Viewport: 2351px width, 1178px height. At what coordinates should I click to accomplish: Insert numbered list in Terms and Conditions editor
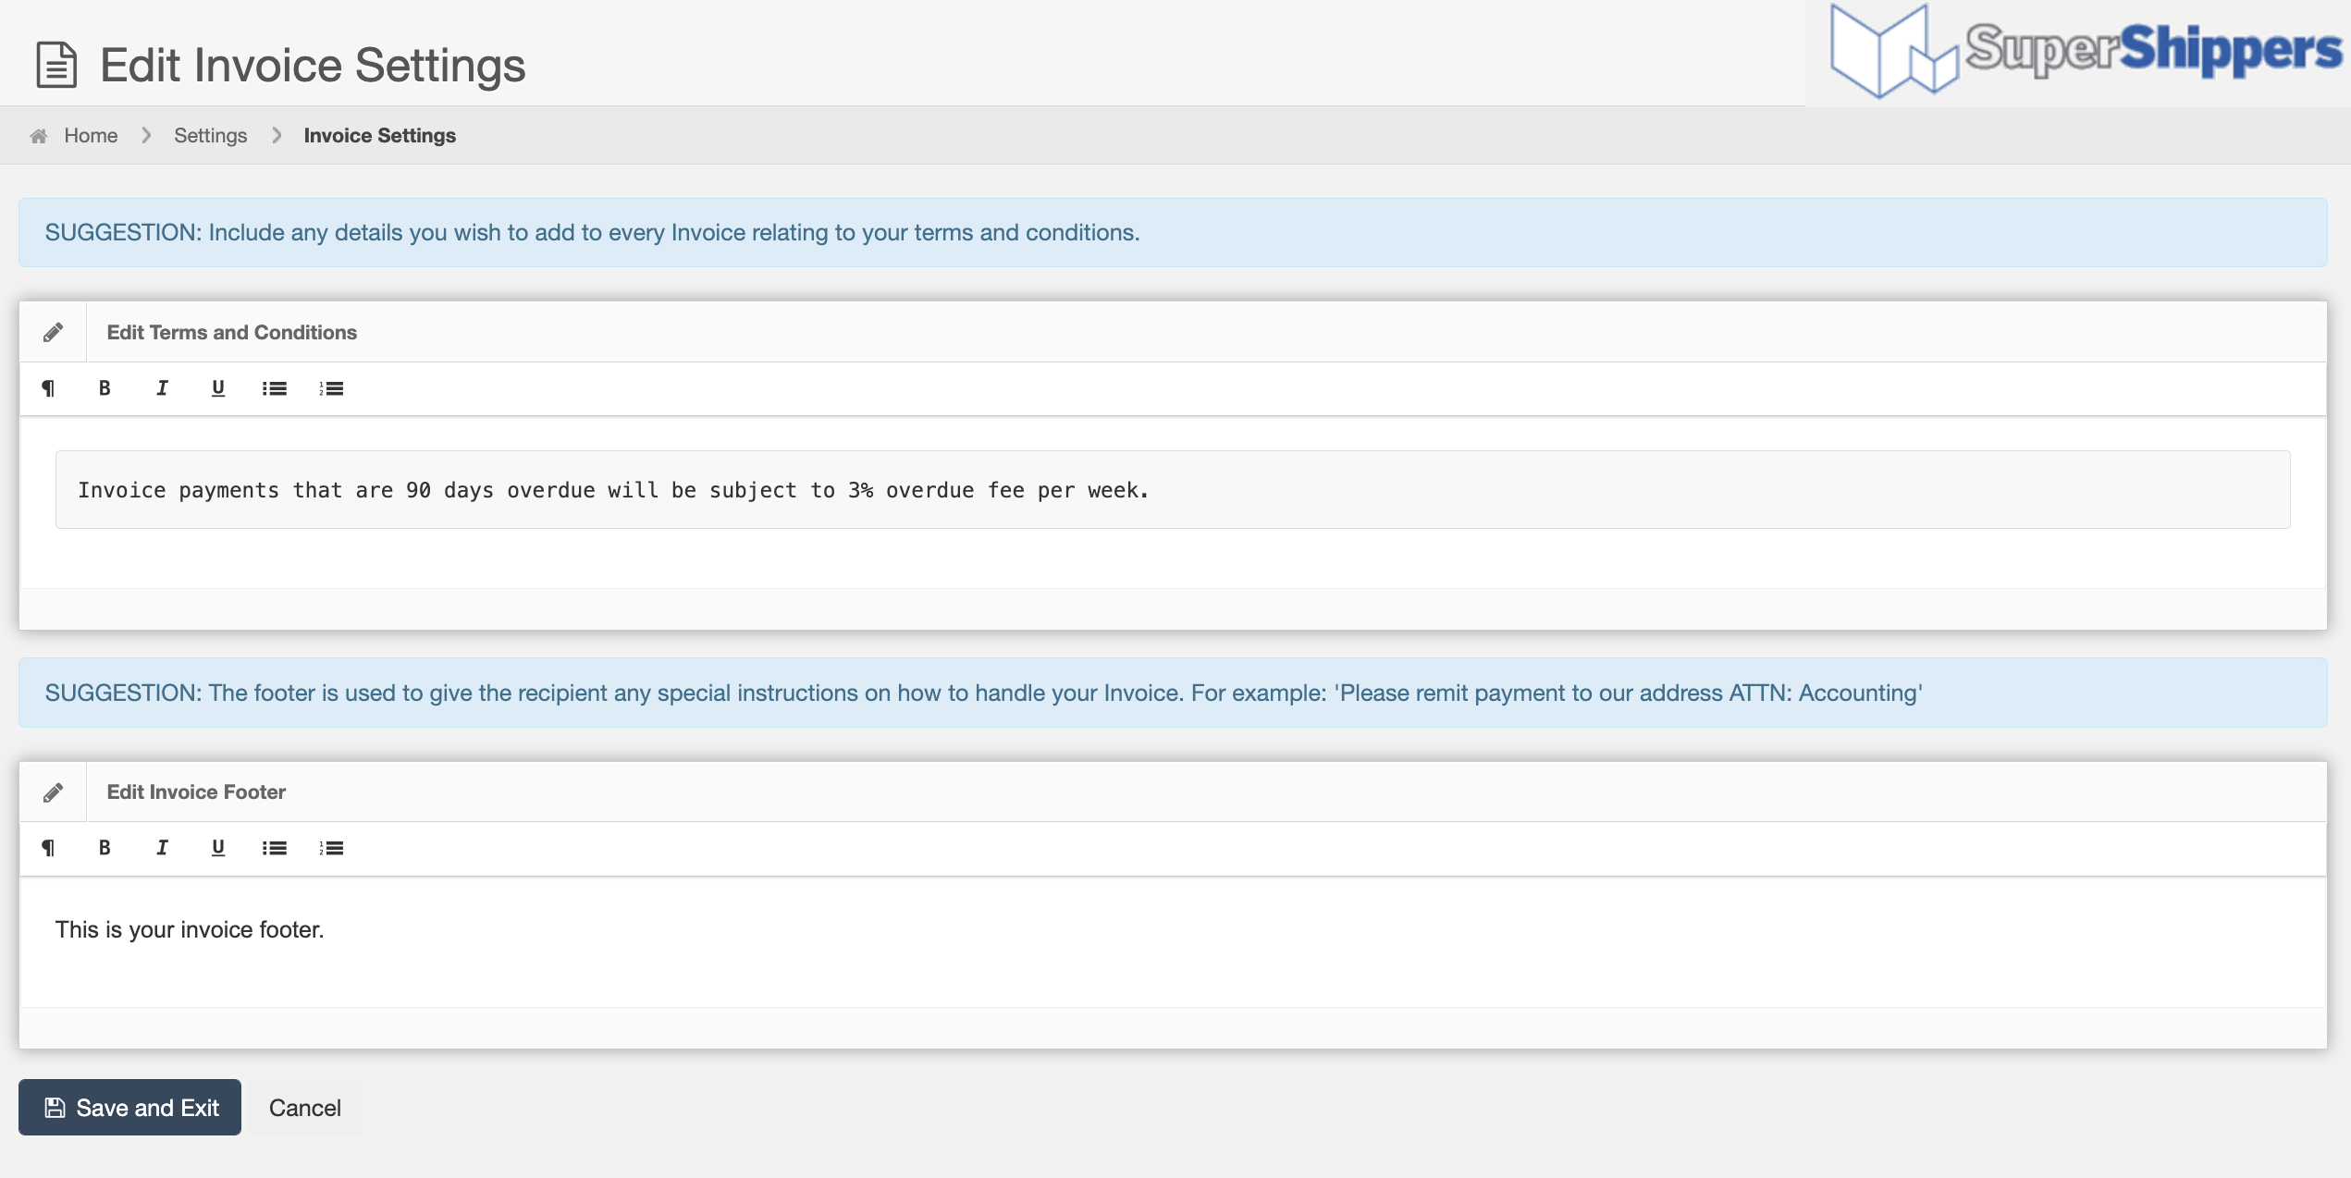click(331, 388)
